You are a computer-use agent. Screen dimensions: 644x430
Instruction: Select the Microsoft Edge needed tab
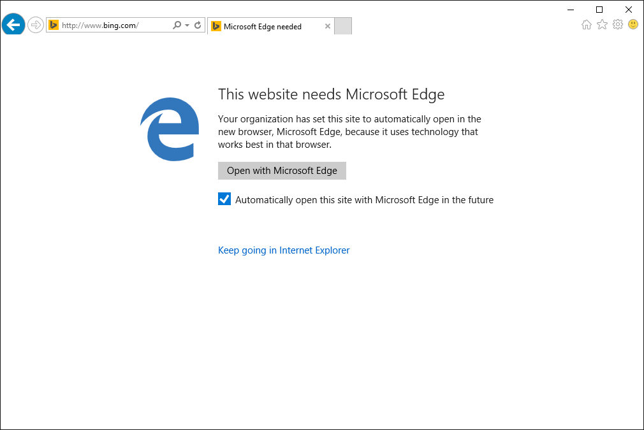268,26
